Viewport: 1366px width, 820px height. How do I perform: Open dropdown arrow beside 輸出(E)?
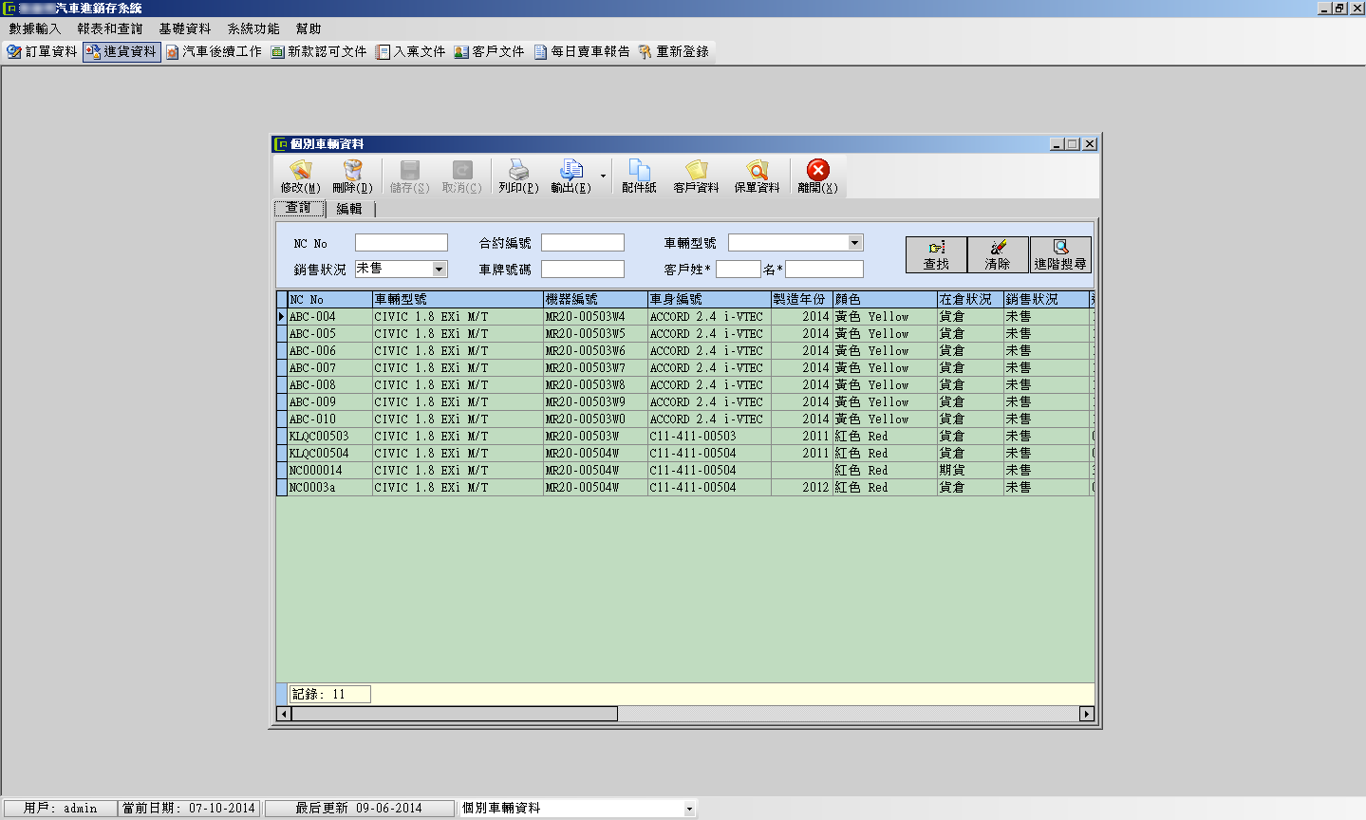603,177
